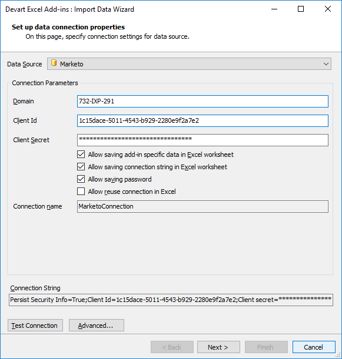Focus the Client Secret input field
The width and height of the screenshot is (342, 359).
click(x=202, y=140)
